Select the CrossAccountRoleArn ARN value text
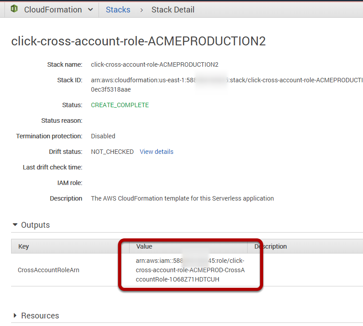 pyautogui.click(x=190, y=270)
